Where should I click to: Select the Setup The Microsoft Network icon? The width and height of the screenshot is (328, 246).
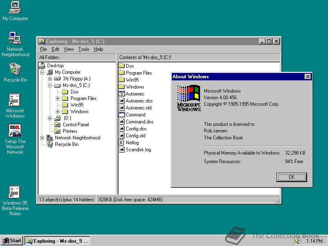[x=15, y=130]
